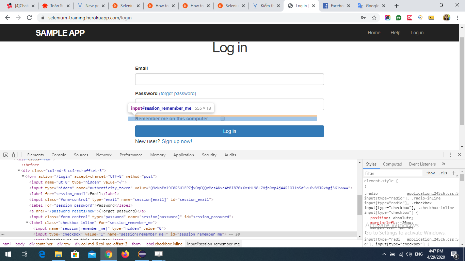
Task: Select the form breadcrumb
Action: pyautogui.click(x=136, y=244)
